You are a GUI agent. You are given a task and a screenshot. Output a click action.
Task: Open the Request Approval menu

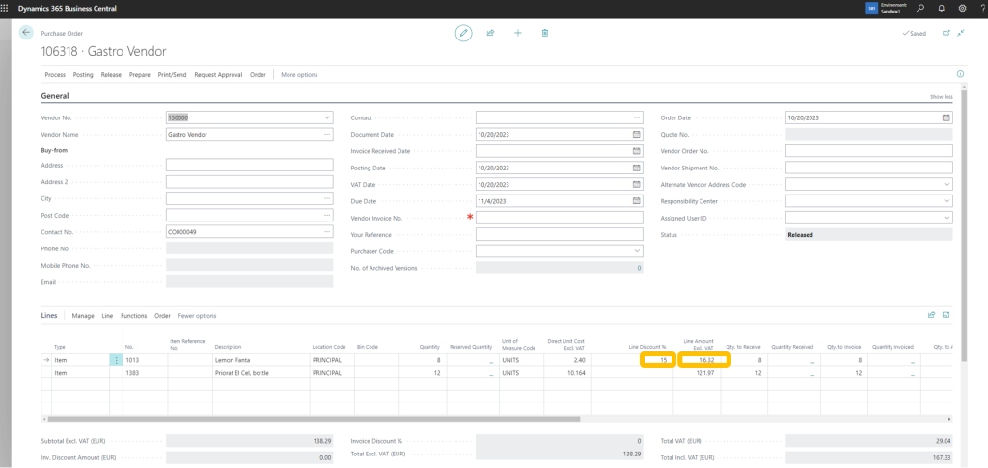coord(218,75)
